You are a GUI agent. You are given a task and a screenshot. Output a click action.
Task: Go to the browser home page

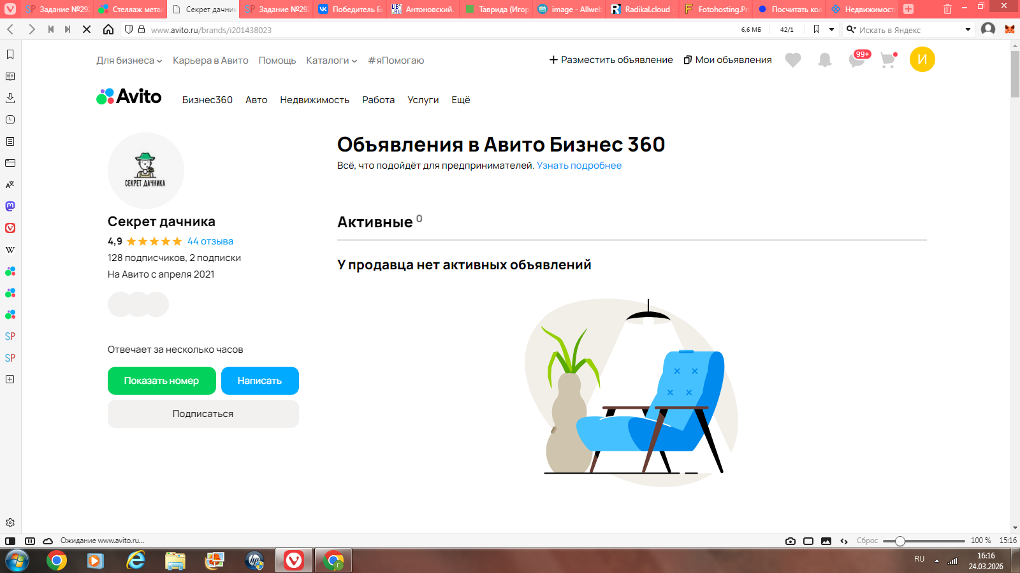(108, 29)
